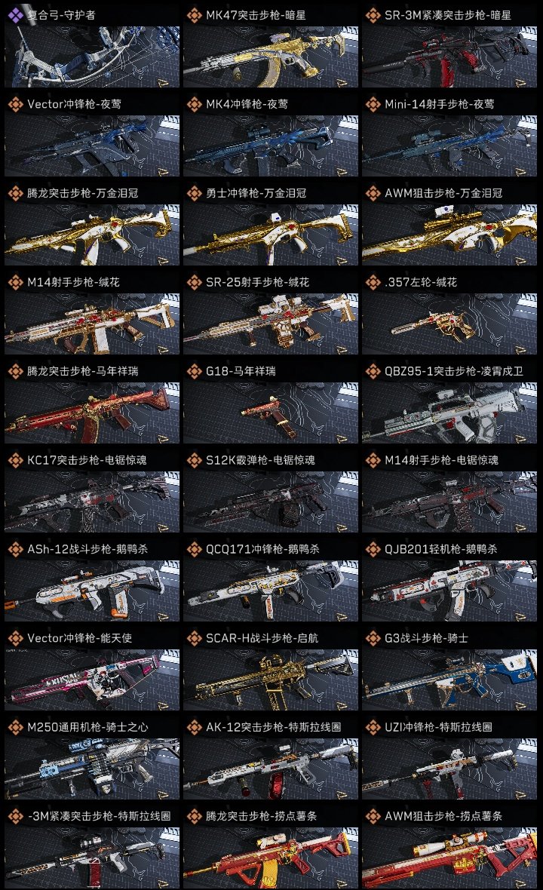The height and width of the screenshot is (890, 543).
Task: Click the purple rarity icon beside 复合弓-守护者
Action: coord(15,15)
